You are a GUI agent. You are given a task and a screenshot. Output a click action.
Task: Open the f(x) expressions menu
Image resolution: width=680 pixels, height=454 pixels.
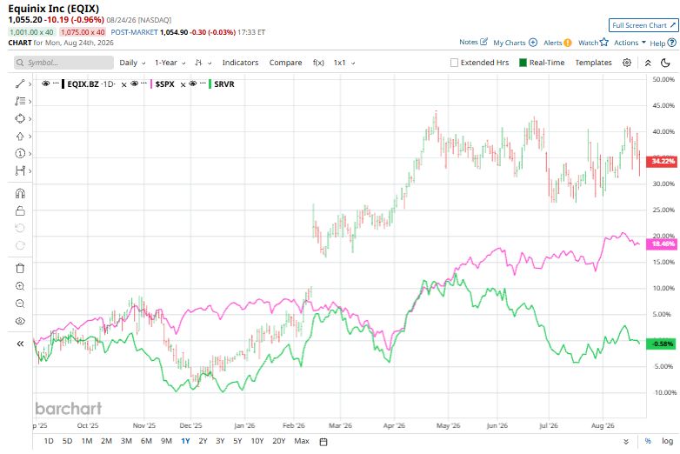[318, 63]
